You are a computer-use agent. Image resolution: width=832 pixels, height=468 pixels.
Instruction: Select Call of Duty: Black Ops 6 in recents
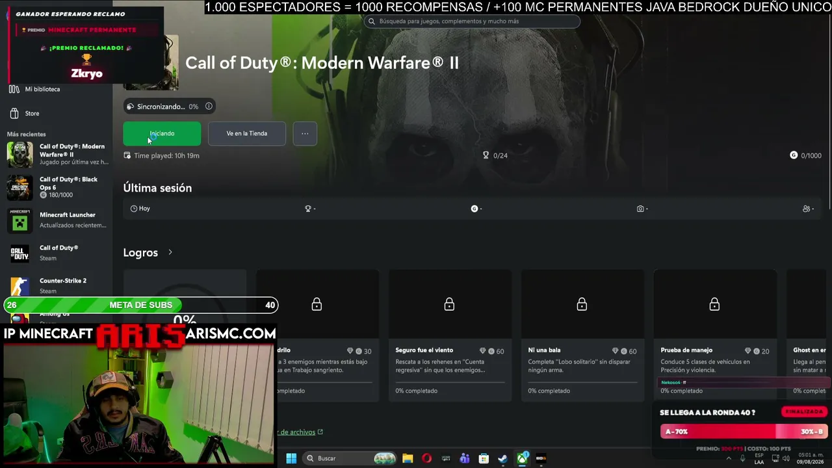coord(57,187)
